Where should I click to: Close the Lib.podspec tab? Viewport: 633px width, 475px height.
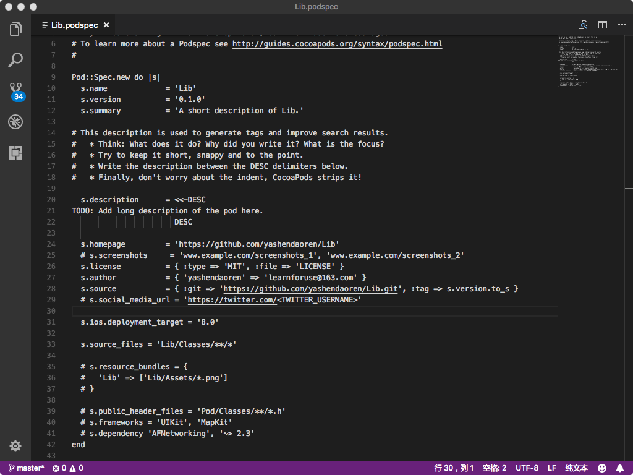tap(106, 25)
